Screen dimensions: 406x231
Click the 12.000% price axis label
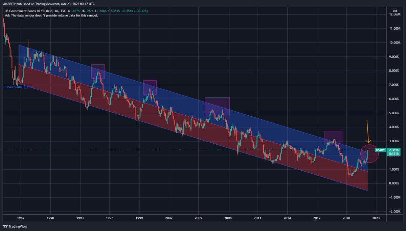click(x=394, y=15)
